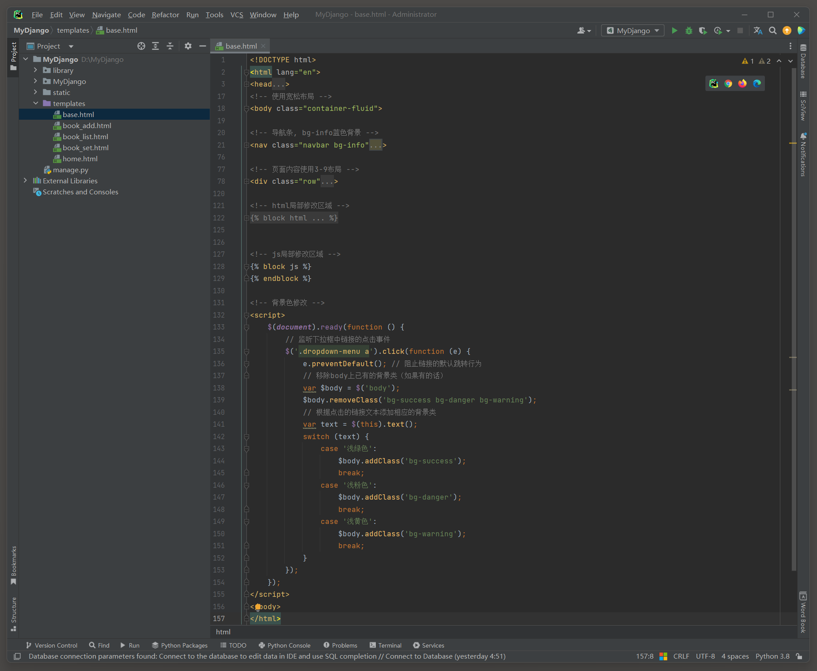Screen dimensions: 817x671
Task: Open the Version Control tool window
Action: [x=51, y=645]
